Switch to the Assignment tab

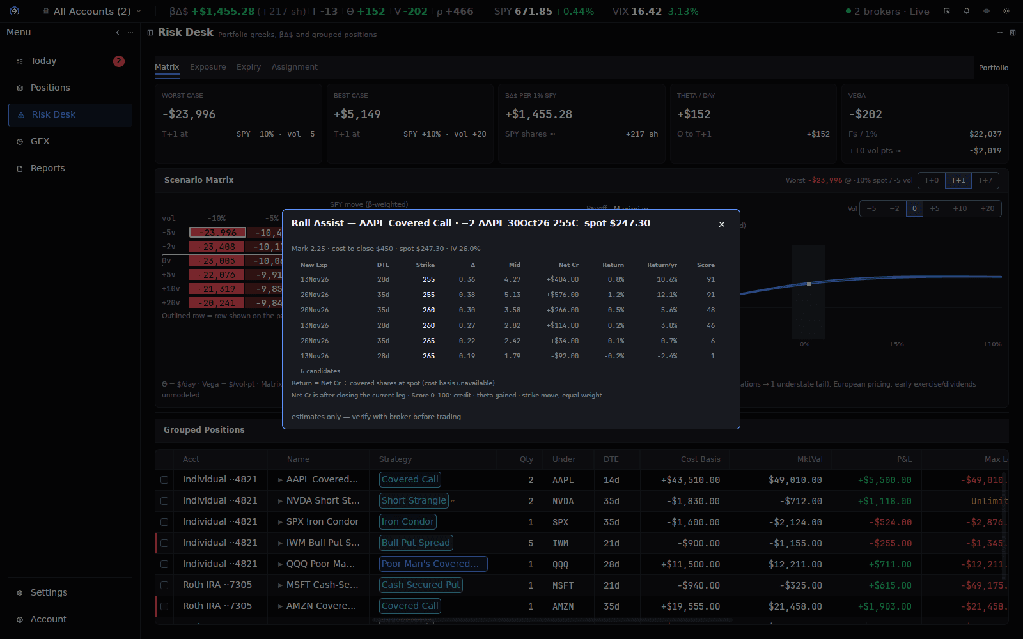(x=294, y=67)
